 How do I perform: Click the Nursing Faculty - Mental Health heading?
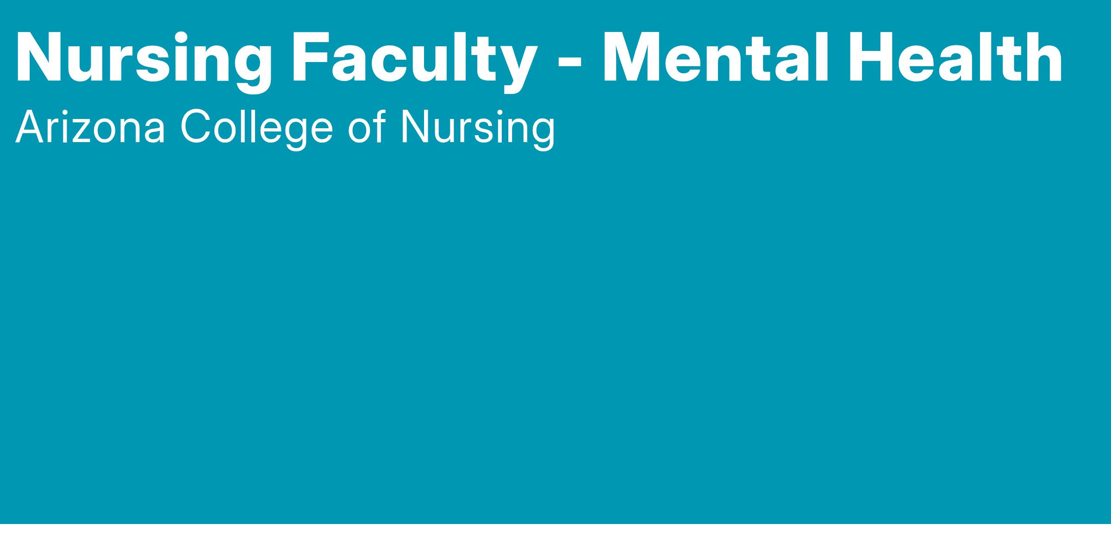click(539, 58)
